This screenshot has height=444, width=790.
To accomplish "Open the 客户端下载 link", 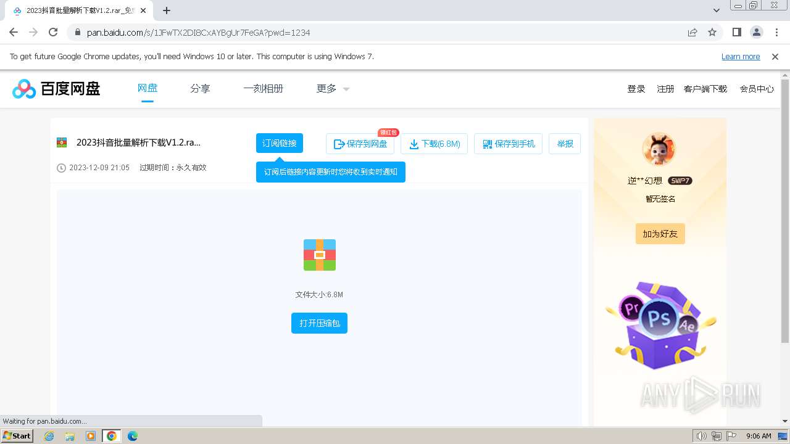I will (705, 89).
